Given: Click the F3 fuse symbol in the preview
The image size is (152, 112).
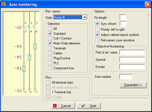Looking at the screenshot, I should coord(35,47).
